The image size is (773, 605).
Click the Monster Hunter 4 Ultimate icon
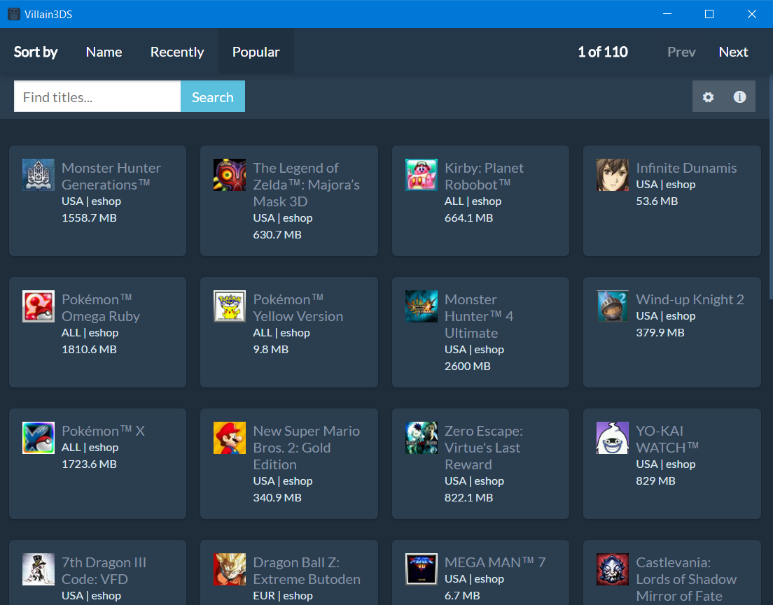point(422,306)
